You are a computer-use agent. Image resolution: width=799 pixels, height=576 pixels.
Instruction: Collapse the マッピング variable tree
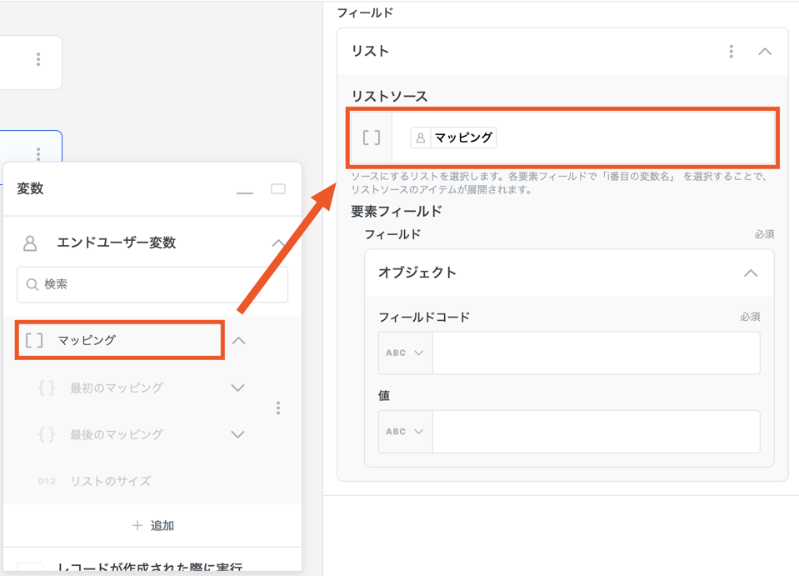pyautogui.click(x=239, y=340)
